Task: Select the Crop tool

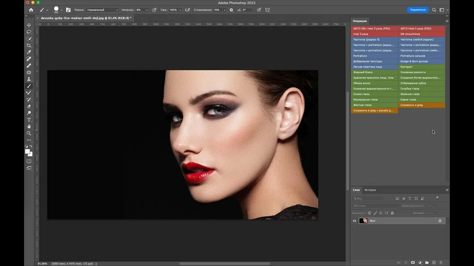Action: 29,45
